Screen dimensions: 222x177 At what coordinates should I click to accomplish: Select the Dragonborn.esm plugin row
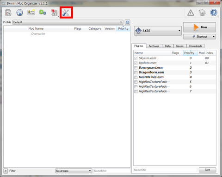[175, 72]
